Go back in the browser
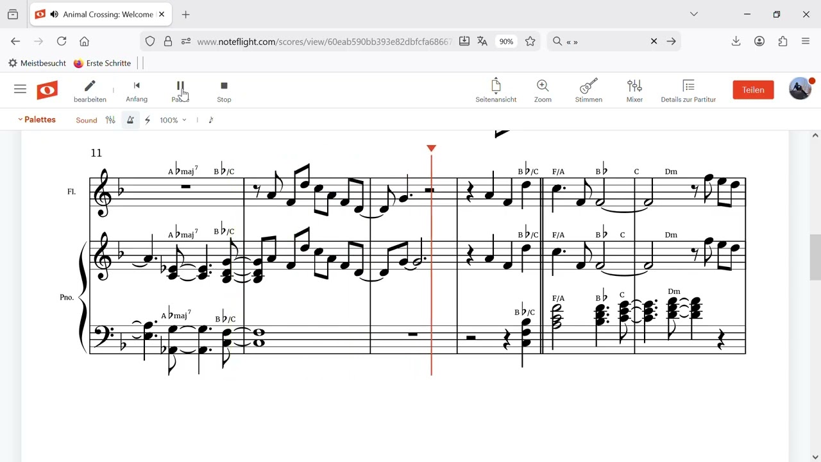 15,41
